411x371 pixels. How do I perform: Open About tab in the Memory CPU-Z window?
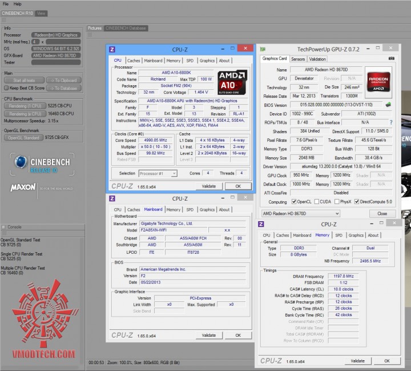(373, 236)
